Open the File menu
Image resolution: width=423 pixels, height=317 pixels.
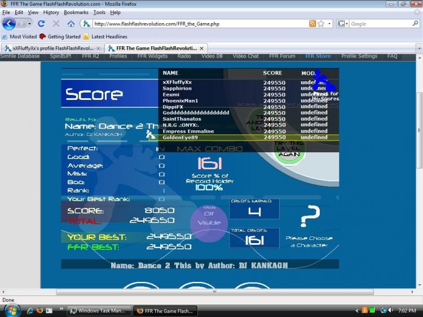(6, 12)
